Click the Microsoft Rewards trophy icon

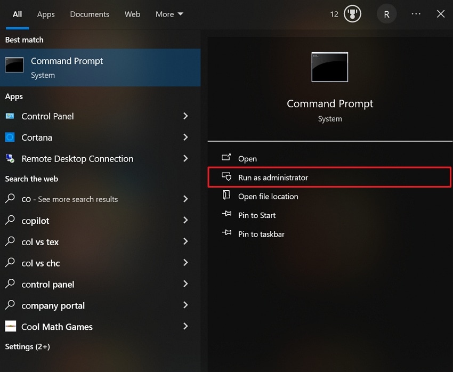point(352,14)
